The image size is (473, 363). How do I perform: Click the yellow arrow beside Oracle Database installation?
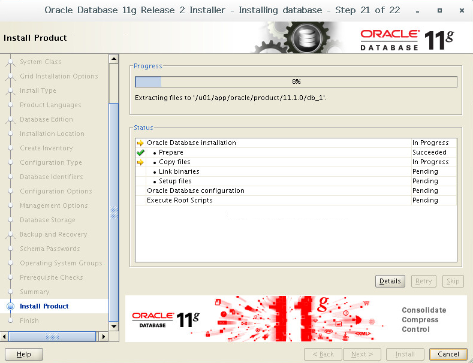click(140, 143)
